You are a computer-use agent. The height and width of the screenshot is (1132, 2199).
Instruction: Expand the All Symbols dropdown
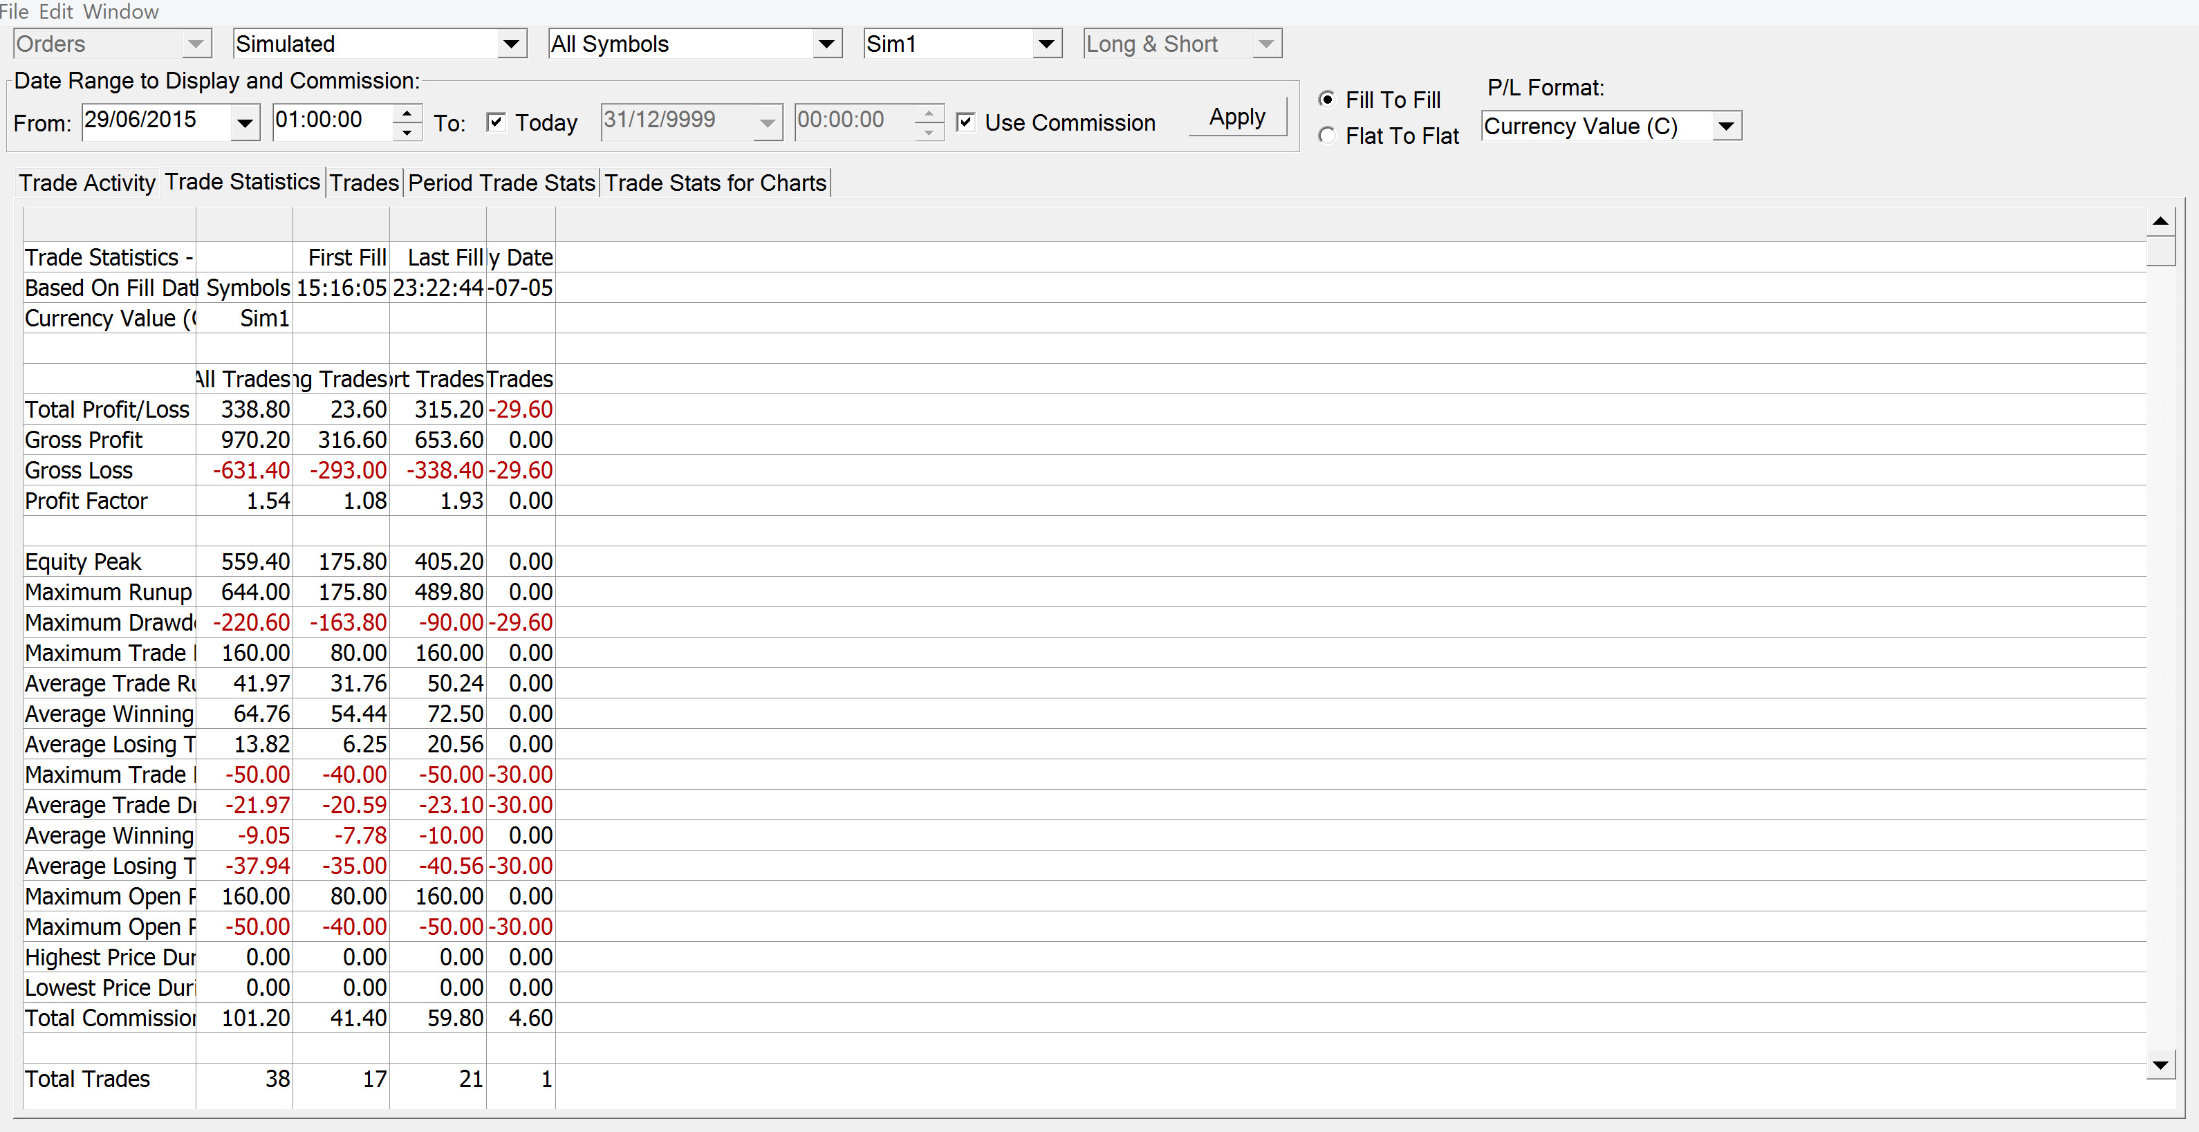pos(826,44)
